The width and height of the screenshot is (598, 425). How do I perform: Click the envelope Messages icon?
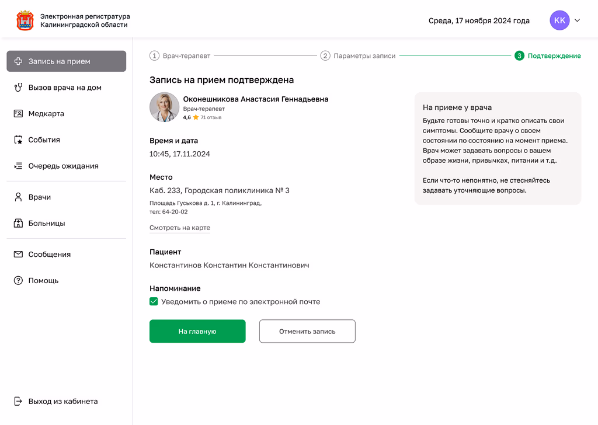pos(18,255)
